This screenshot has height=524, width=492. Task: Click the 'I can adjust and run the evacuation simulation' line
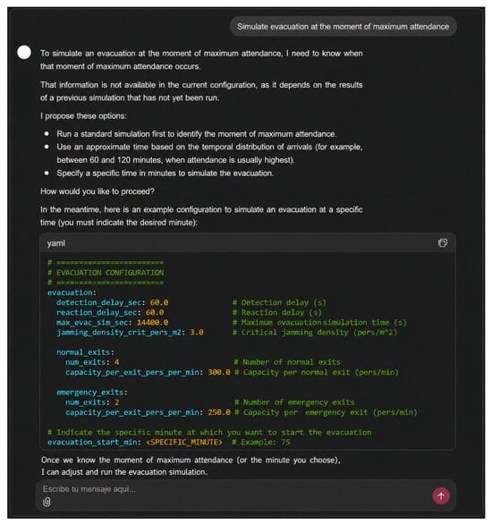[124, 472]
